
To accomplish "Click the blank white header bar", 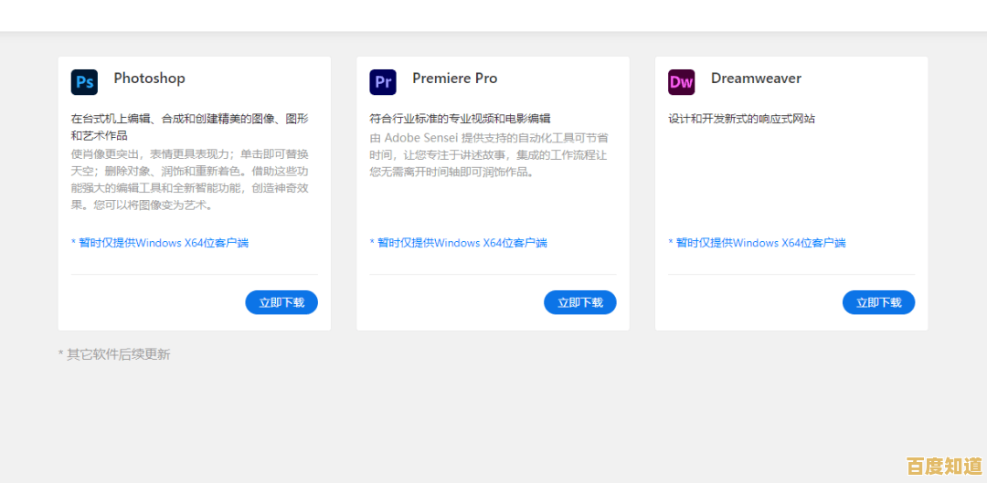I will point(493,15).
